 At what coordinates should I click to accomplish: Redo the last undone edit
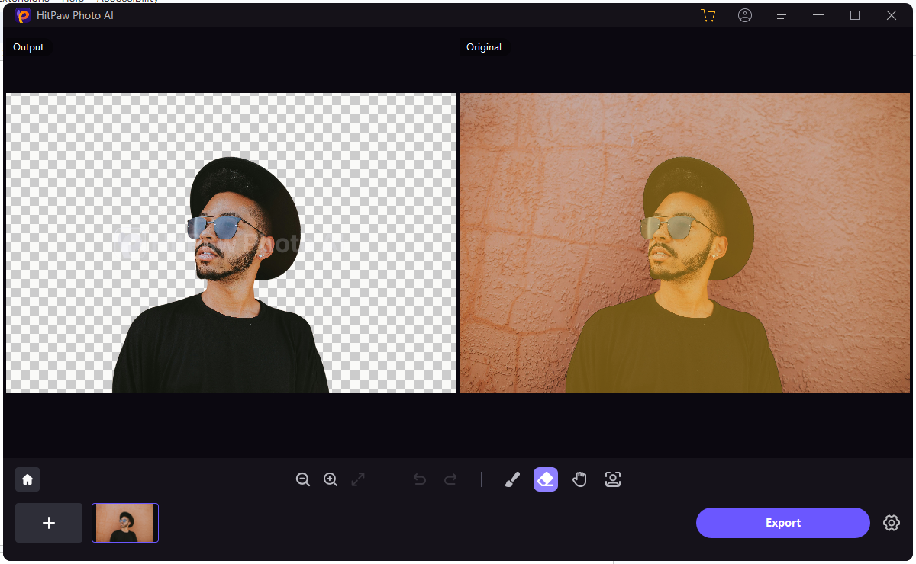pos(450,479)
